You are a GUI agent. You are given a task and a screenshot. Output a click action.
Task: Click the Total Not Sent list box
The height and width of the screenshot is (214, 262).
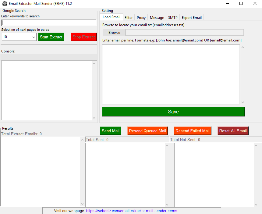(x=214, y=175)
